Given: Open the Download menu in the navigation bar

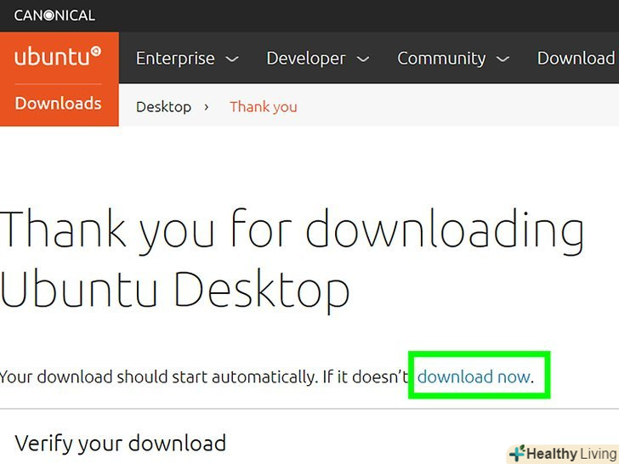Looking at the screenshot, I should click(576, 58).
